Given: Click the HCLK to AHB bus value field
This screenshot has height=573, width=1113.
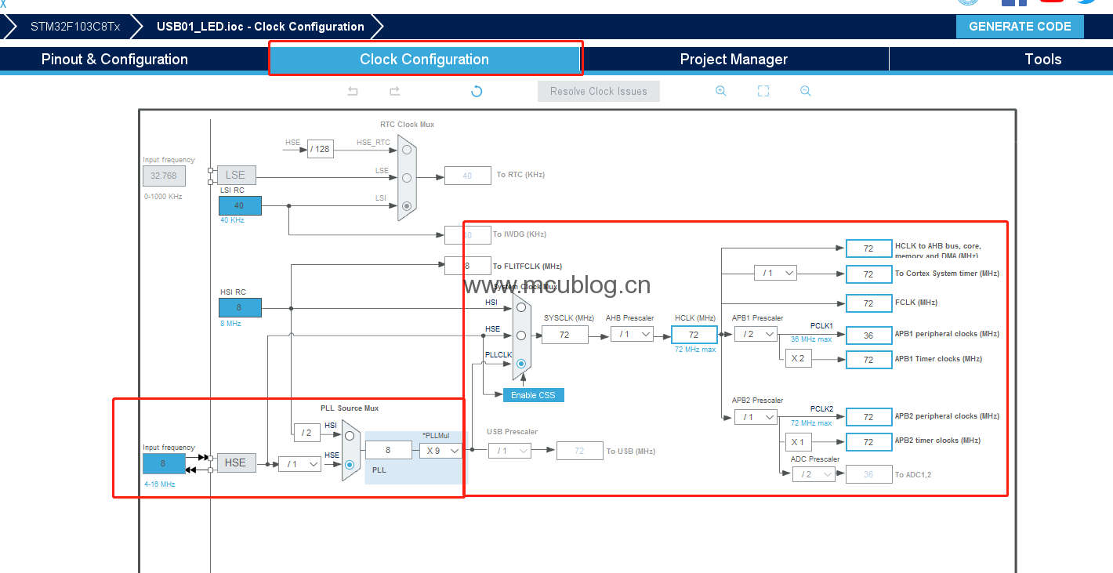Looking at the screenshot, I should pos(868,248).
